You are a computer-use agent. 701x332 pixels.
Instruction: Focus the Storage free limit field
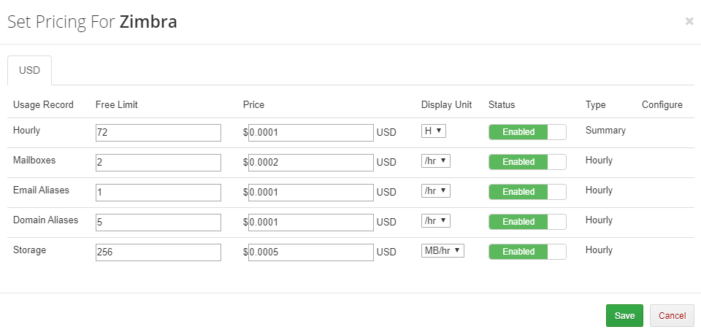pos(158,252)
